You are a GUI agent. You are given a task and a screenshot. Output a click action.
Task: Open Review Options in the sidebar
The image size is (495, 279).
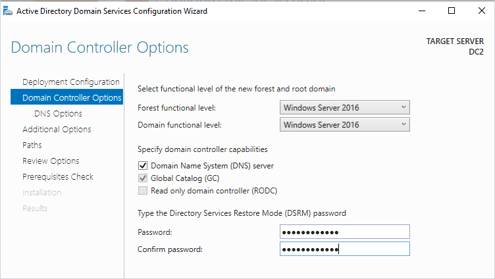(51, 161)
